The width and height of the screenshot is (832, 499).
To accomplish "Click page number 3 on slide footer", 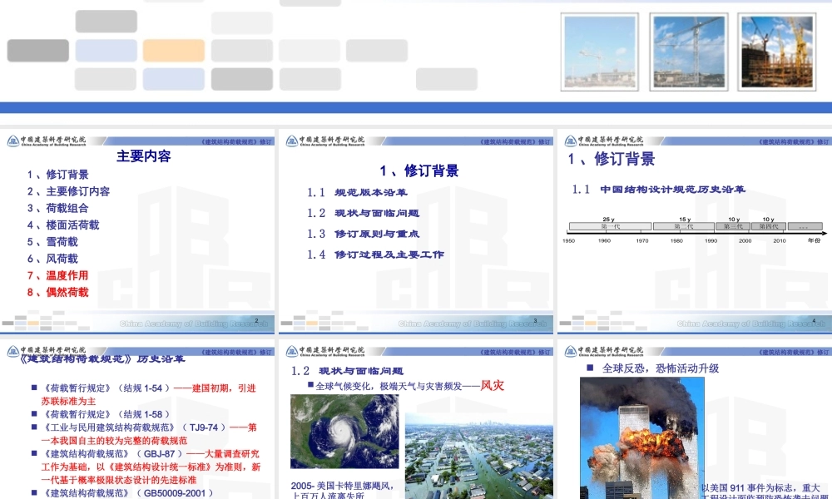I will (x=535, y=320).
